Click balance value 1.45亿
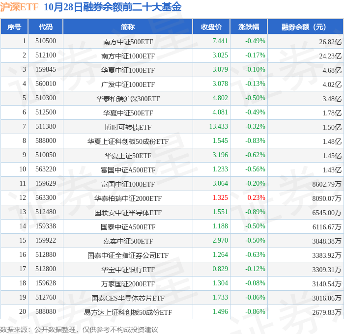 pos(332,156)
